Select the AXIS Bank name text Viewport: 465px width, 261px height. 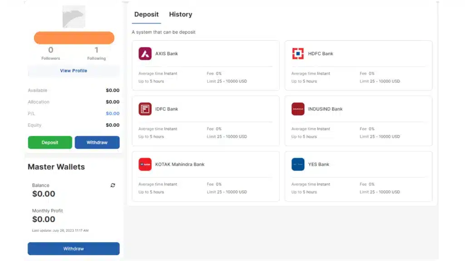tap(166, 53)
